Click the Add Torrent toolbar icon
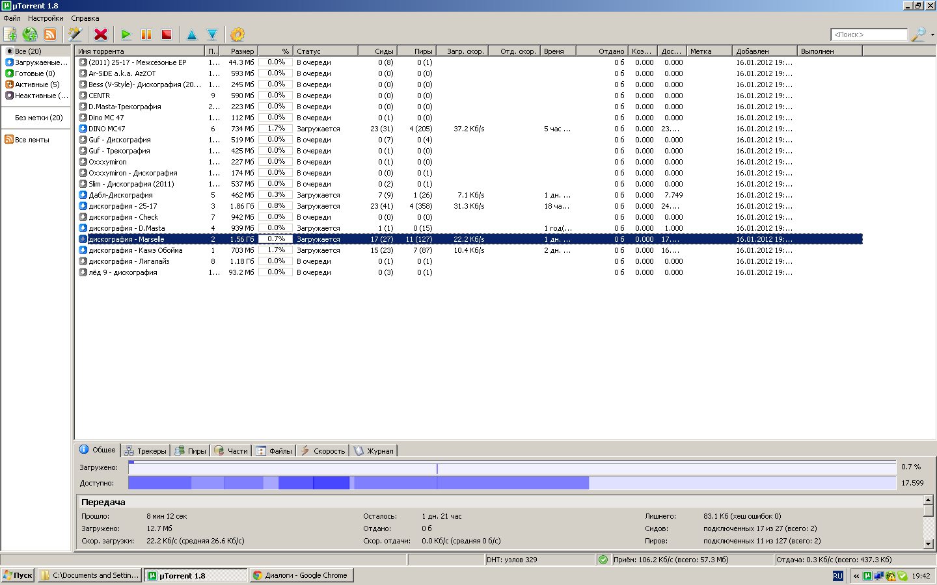The image size is (937, 585). pos(10,34)
